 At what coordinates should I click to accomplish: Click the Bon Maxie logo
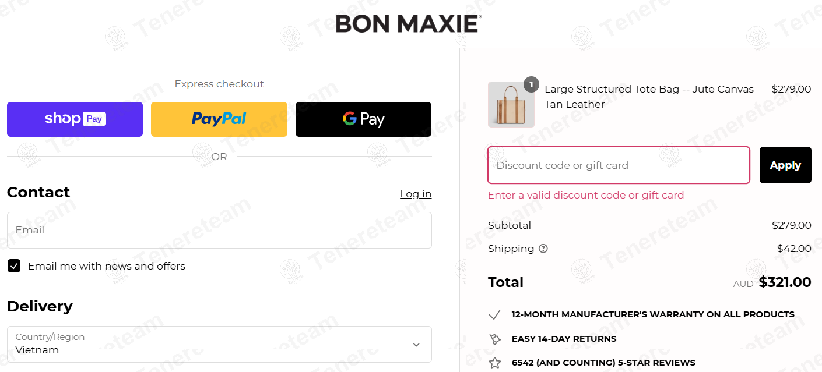pos(409,24)
